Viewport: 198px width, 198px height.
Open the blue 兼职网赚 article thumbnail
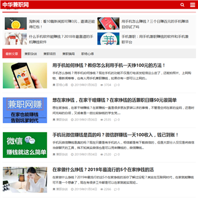click(x=25, y=110)
